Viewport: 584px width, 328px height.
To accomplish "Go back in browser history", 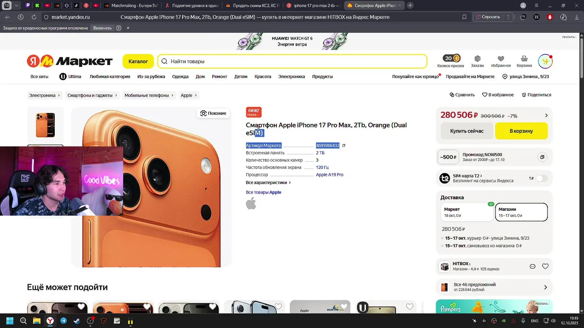I will [x=7, y=17].
